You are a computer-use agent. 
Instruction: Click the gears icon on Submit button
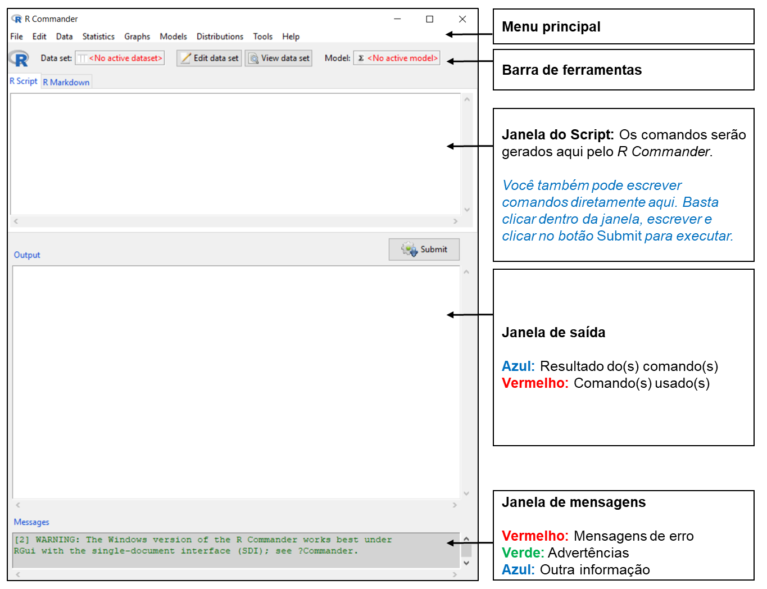click(409, 249)
